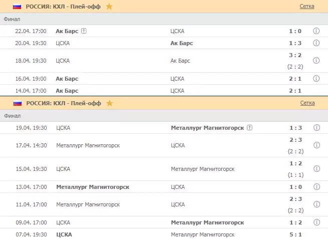Click score 1 : 3 of 20.04 match
This screenshot has width=328, height=239.
point(295,43)
